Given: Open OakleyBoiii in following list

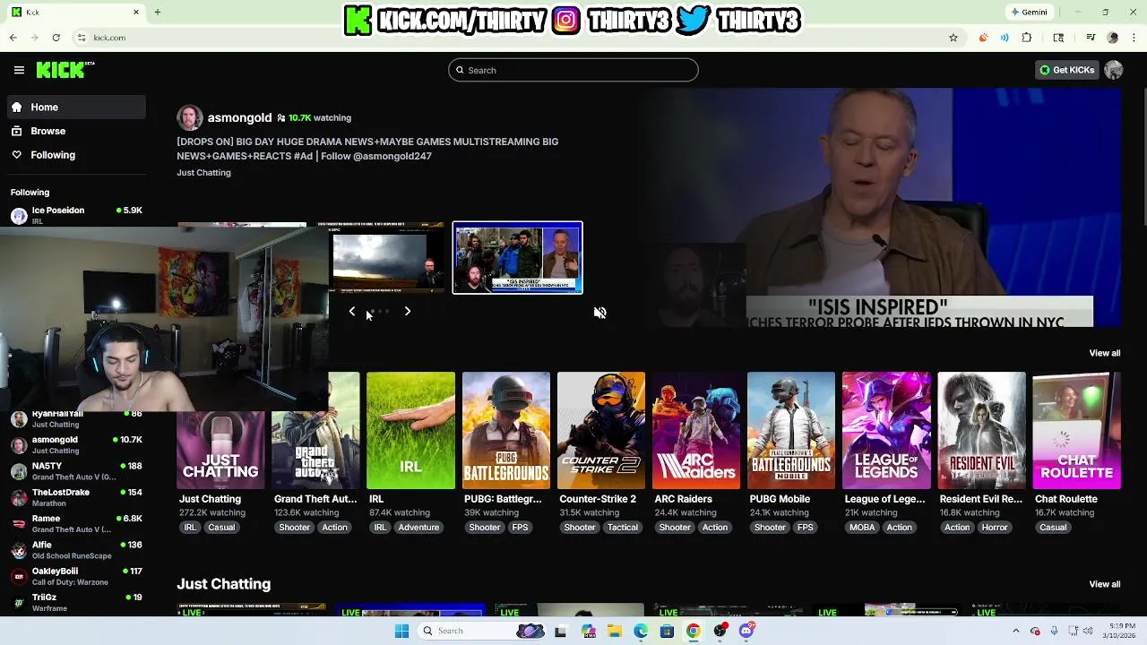Looking at the screenshot, I should [x=76, y=576].
